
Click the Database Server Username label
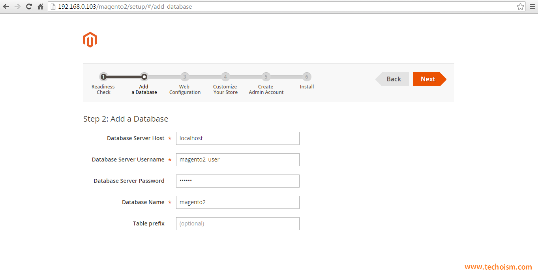[x=128, y=160]
